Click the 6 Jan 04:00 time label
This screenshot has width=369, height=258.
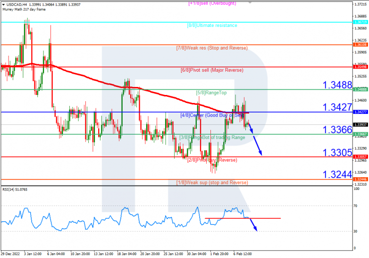click(x=56, y=254)
